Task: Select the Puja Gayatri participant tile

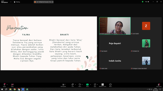Action: tap(115, 43)
